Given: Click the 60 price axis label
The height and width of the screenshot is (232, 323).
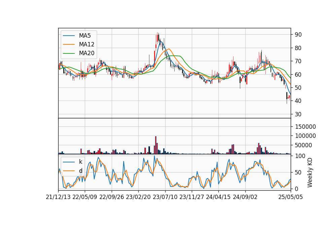Looking at the screenshot, I should click(x=298, y=74).
